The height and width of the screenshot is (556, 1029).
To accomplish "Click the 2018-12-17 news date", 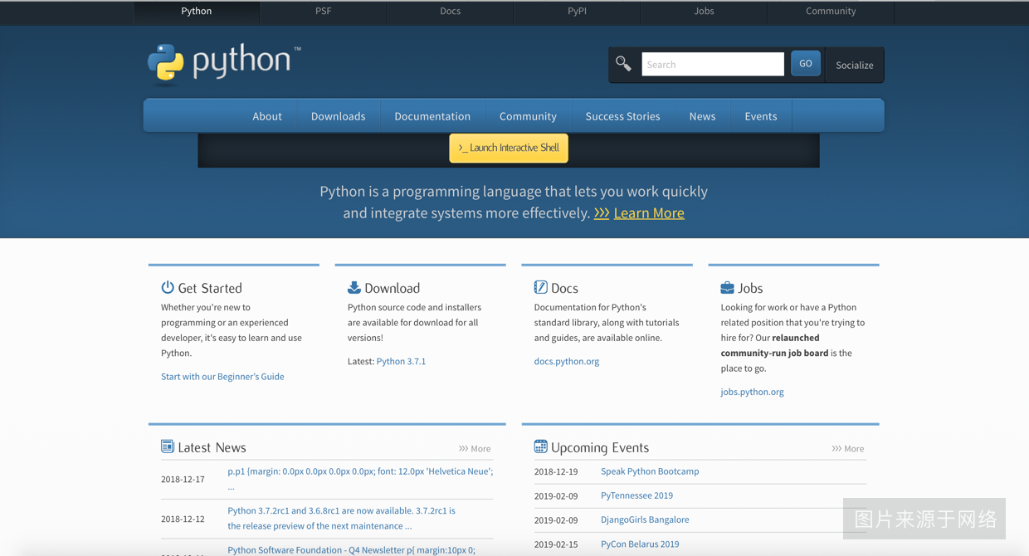I will tap(183, 479).
